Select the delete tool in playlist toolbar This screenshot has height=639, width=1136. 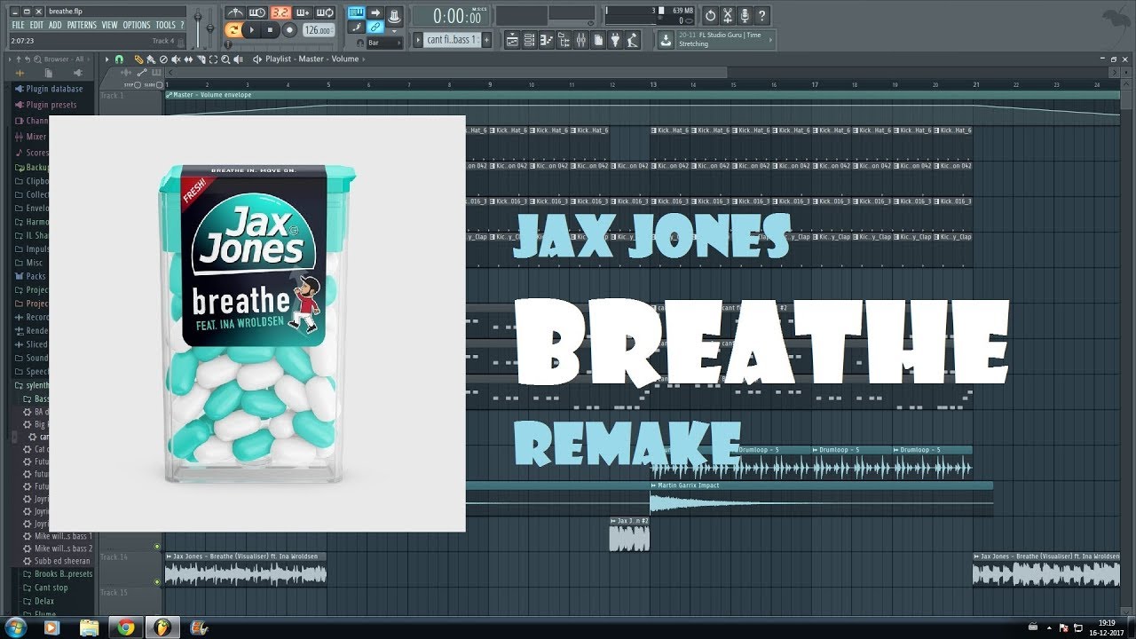tap(163, 59)
